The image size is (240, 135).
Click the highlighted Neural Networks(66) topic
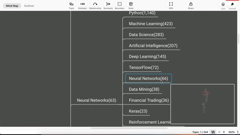pos(148,78)
